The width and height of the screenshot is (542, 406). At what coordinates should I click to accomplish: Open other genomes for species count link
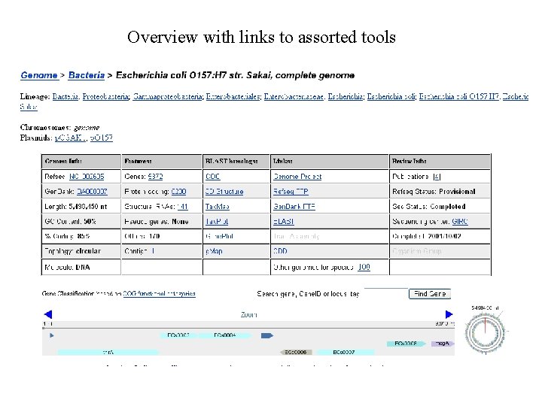tap(364, 267)
